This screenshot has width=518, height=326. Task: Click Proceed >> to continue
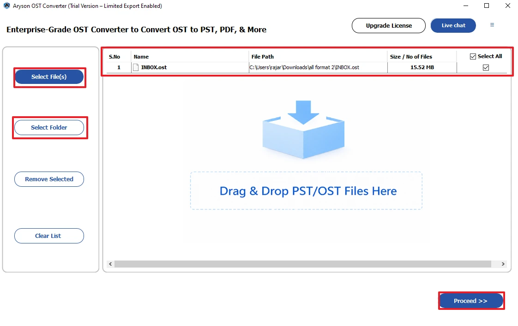point(471,301)
